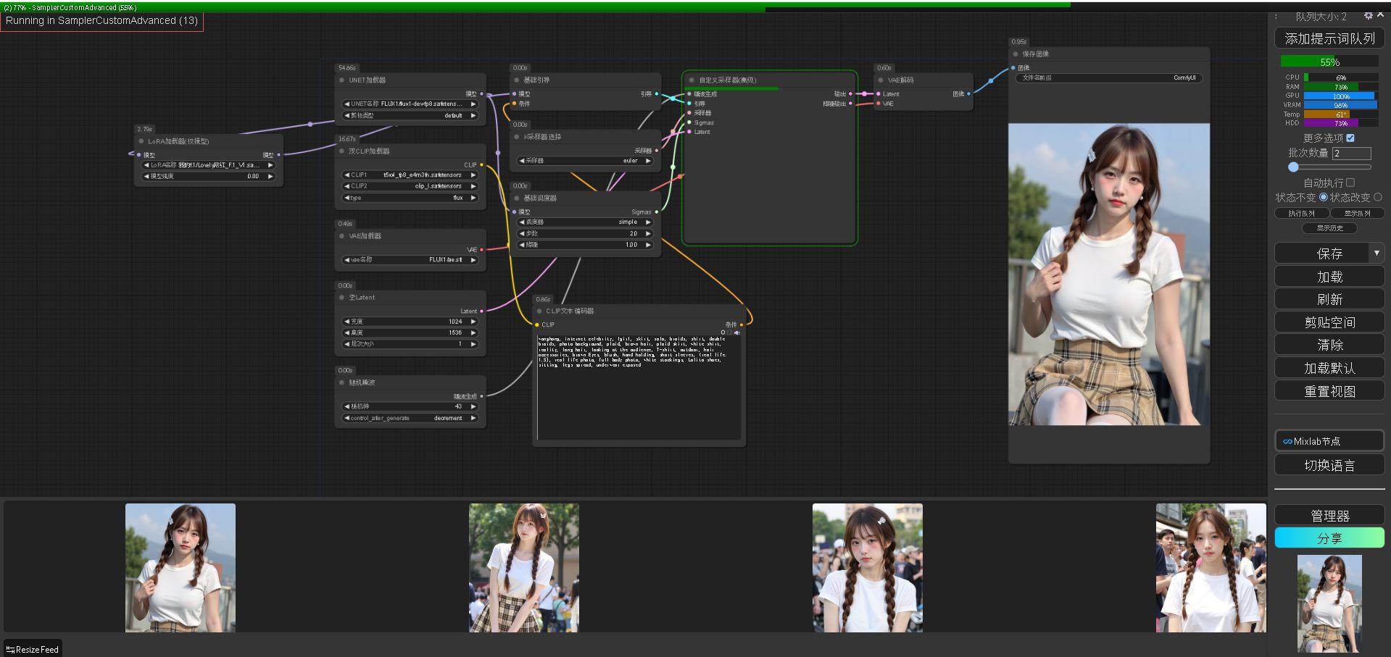Click the CLIP output port on 双CLIP加载器
Image resolution: width=1391 pixels, height=657 pixels.
(481, 165)
